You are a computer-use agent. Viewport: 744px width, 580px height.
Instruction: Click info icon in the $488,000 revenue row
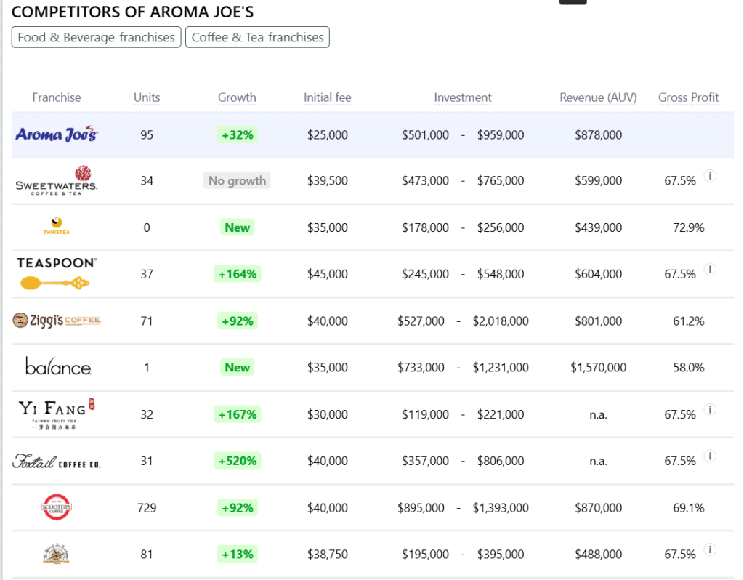point(710,549)
